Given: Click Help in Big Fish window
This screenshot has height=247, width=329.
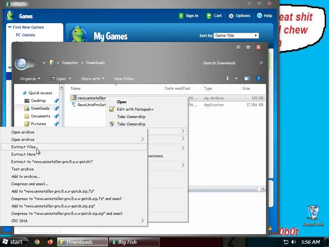Looking at the screenshot, I should point(265,16).
